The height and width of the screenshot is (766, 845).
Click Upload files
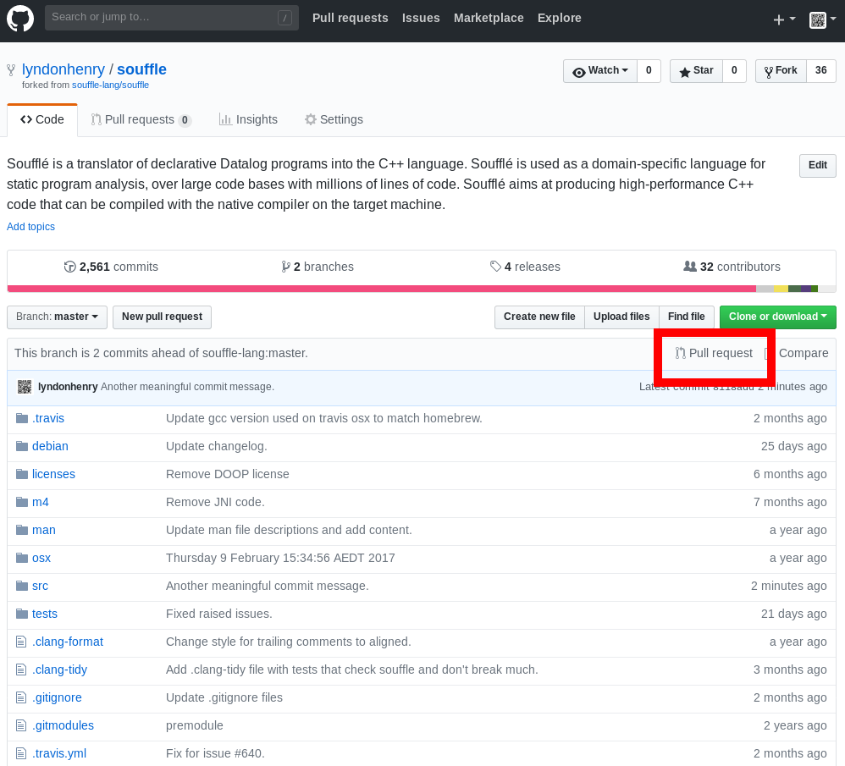pyautogui.click(x=621, y=317)
